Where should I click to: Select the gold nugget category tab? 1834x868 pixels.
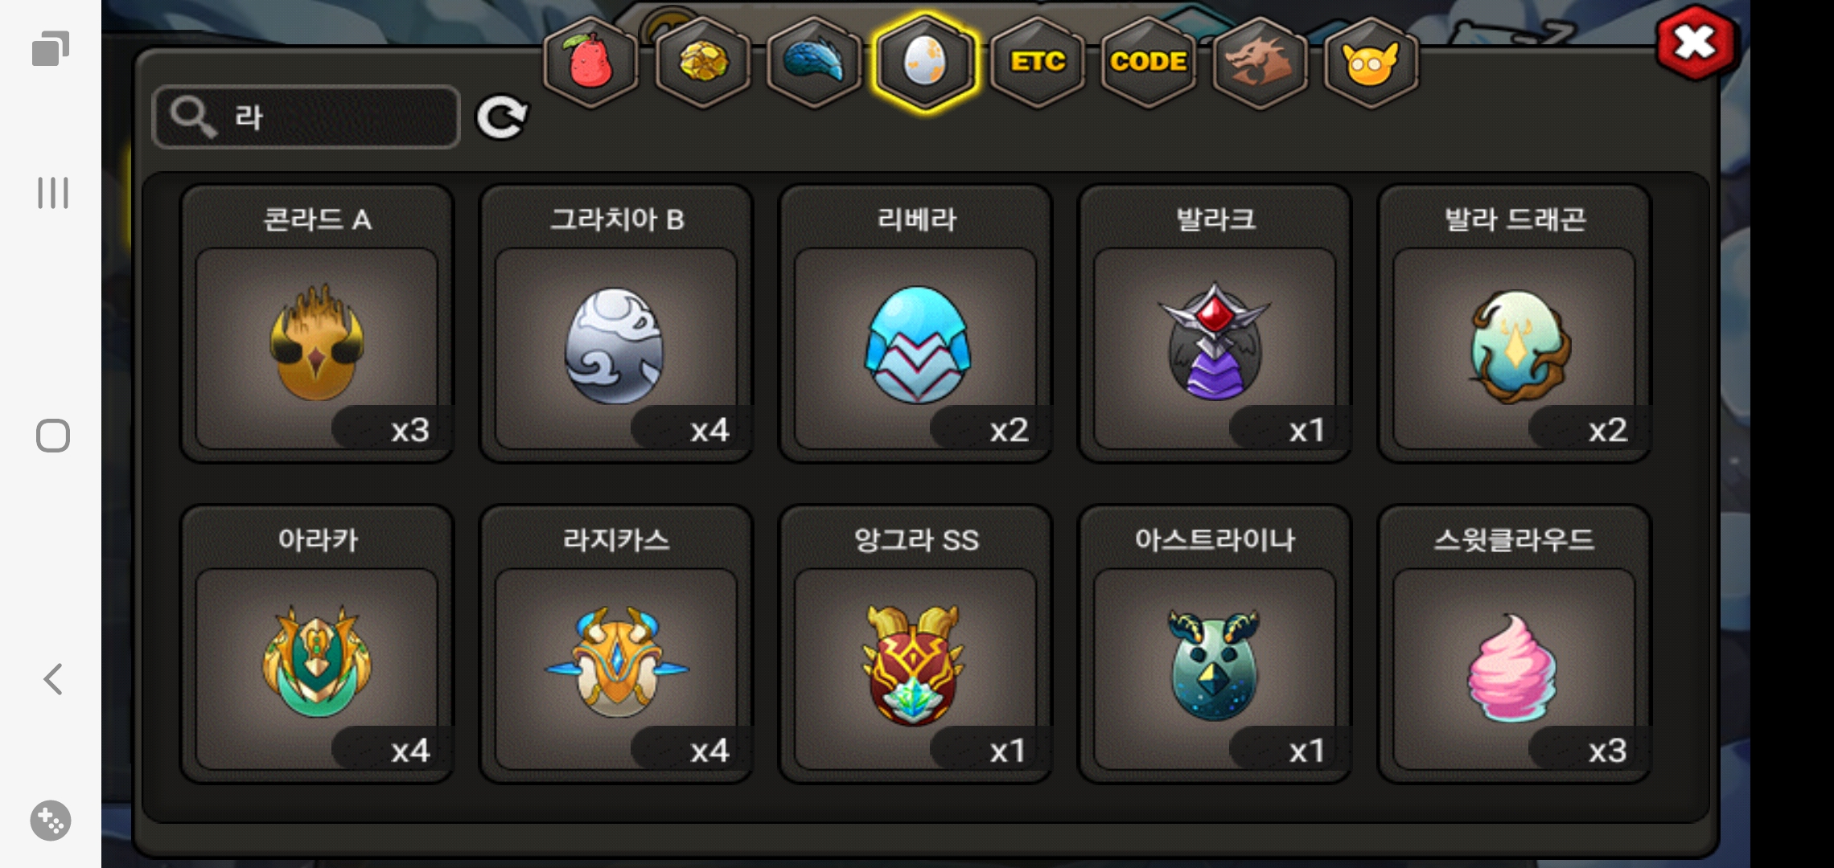pyautogui.click(x=703, y=62)
